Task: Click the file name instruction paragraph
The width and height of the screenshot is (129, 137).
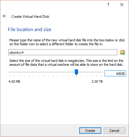Action: [x=67, y=42]
